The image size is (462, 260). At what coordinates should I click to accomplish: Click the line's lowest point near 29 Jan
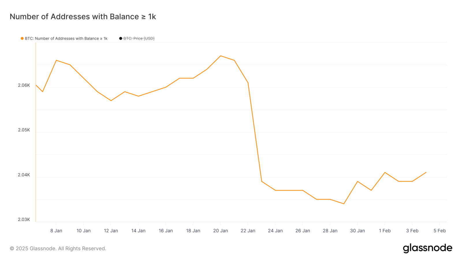[344, 204]
